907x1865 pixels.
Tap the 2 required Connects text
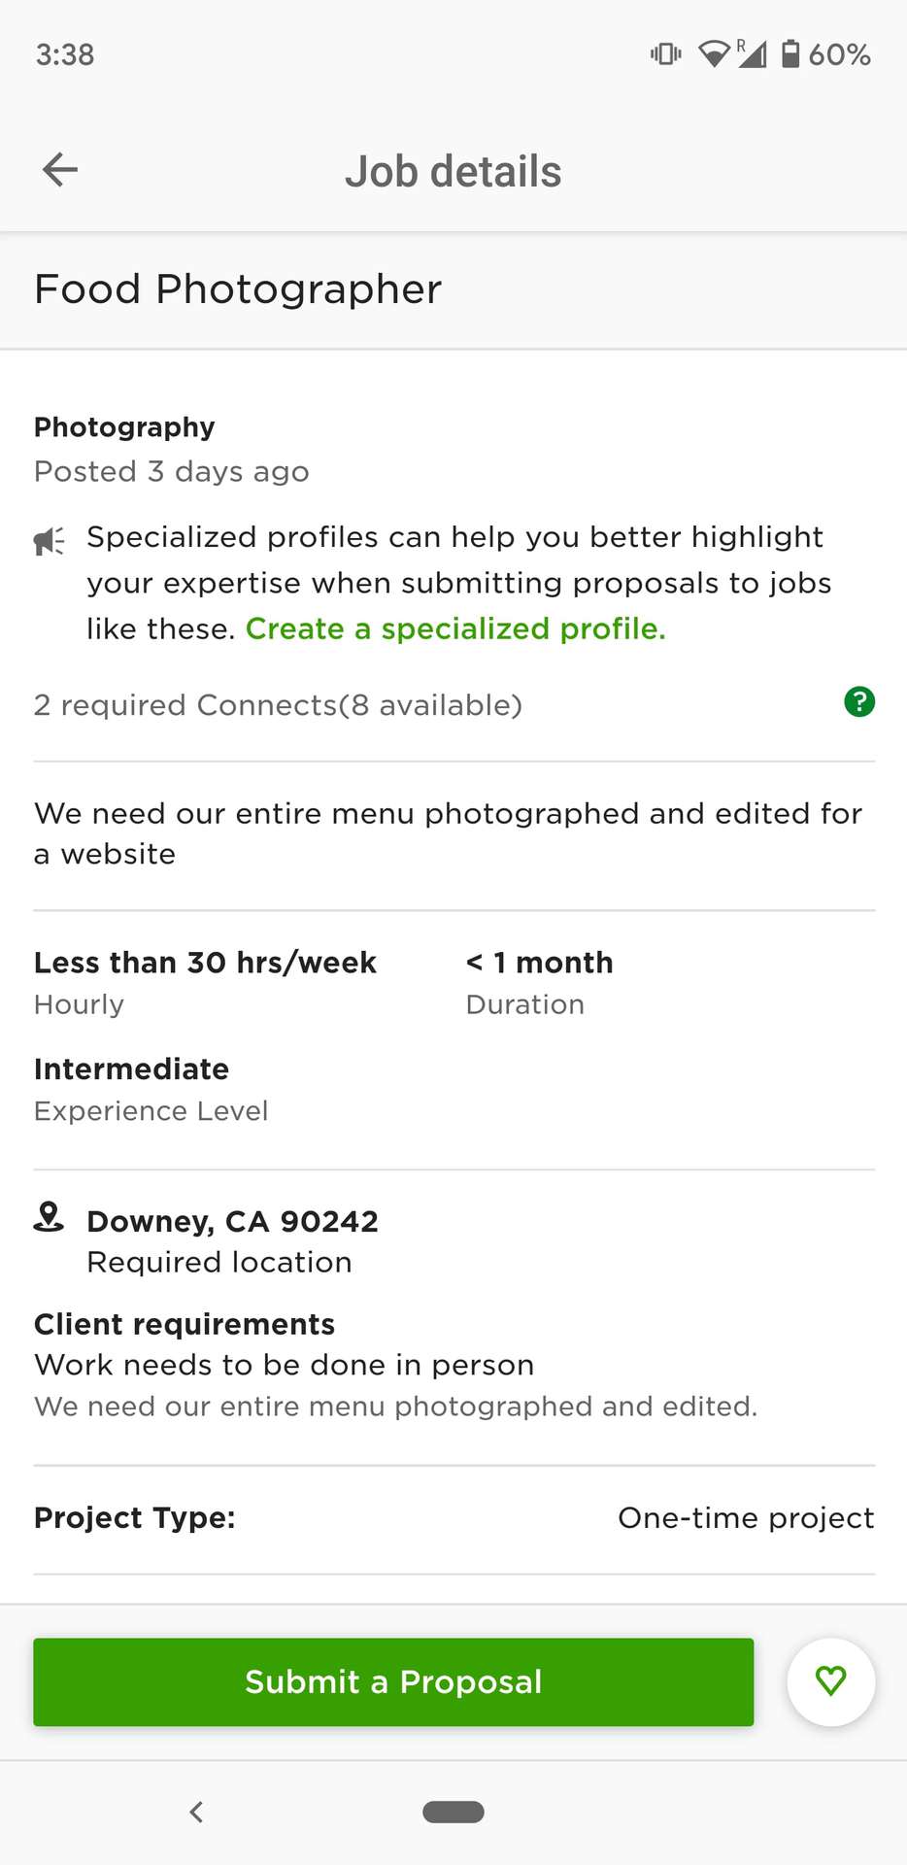[x=278, y=705]
